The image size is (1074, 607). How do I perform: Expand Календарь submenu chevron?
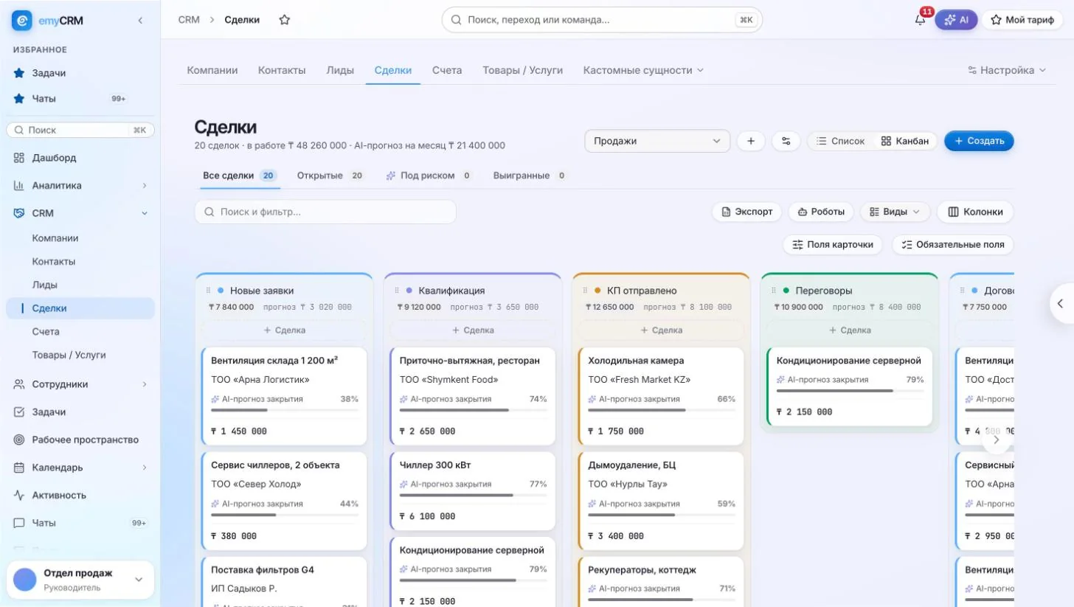pos(144,468)
